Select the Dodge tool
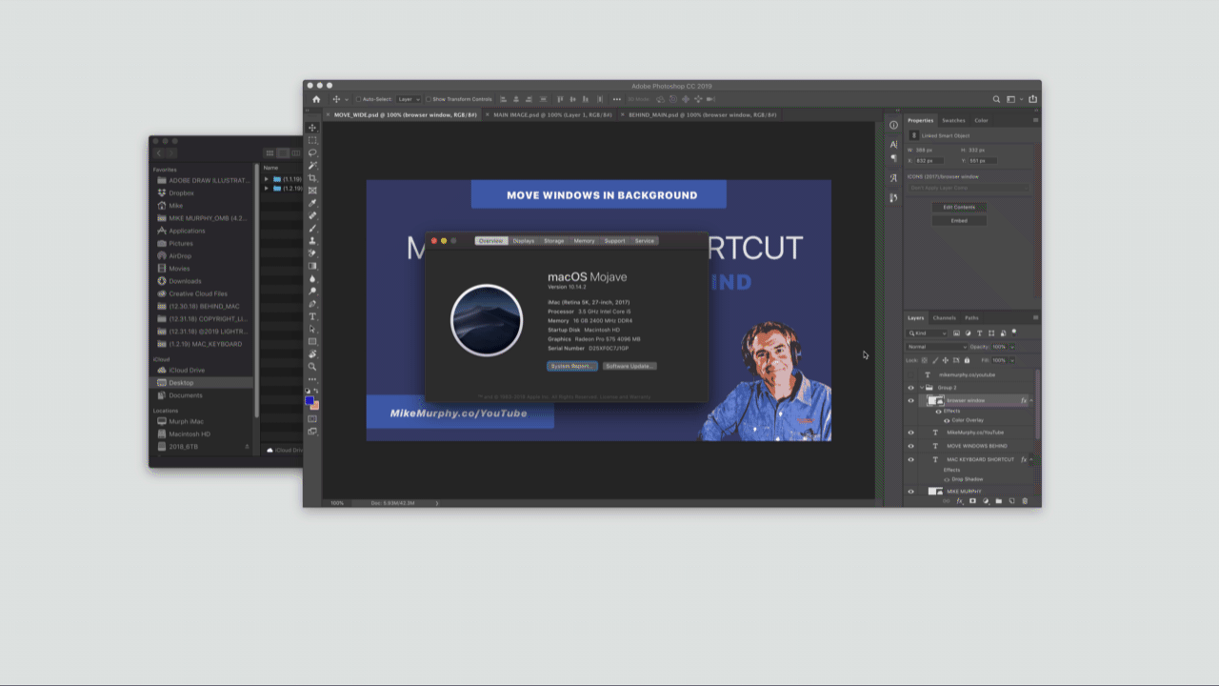This screenshot has height=686, width=1219. coord(312,292)
